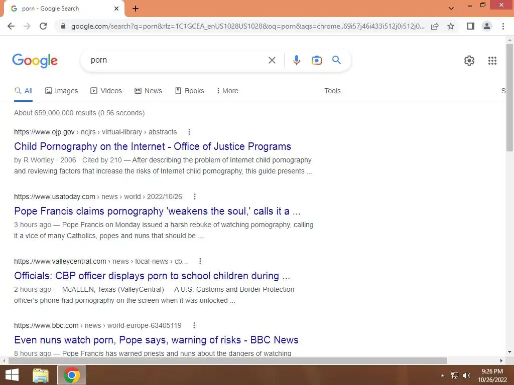Open the three-dot menu for ojp.gov result
The width and height of the screenshot is (514, 385).
click(x=189, y=132)
